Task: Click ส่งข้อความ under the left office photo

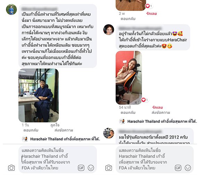Action: click(64, 130)
